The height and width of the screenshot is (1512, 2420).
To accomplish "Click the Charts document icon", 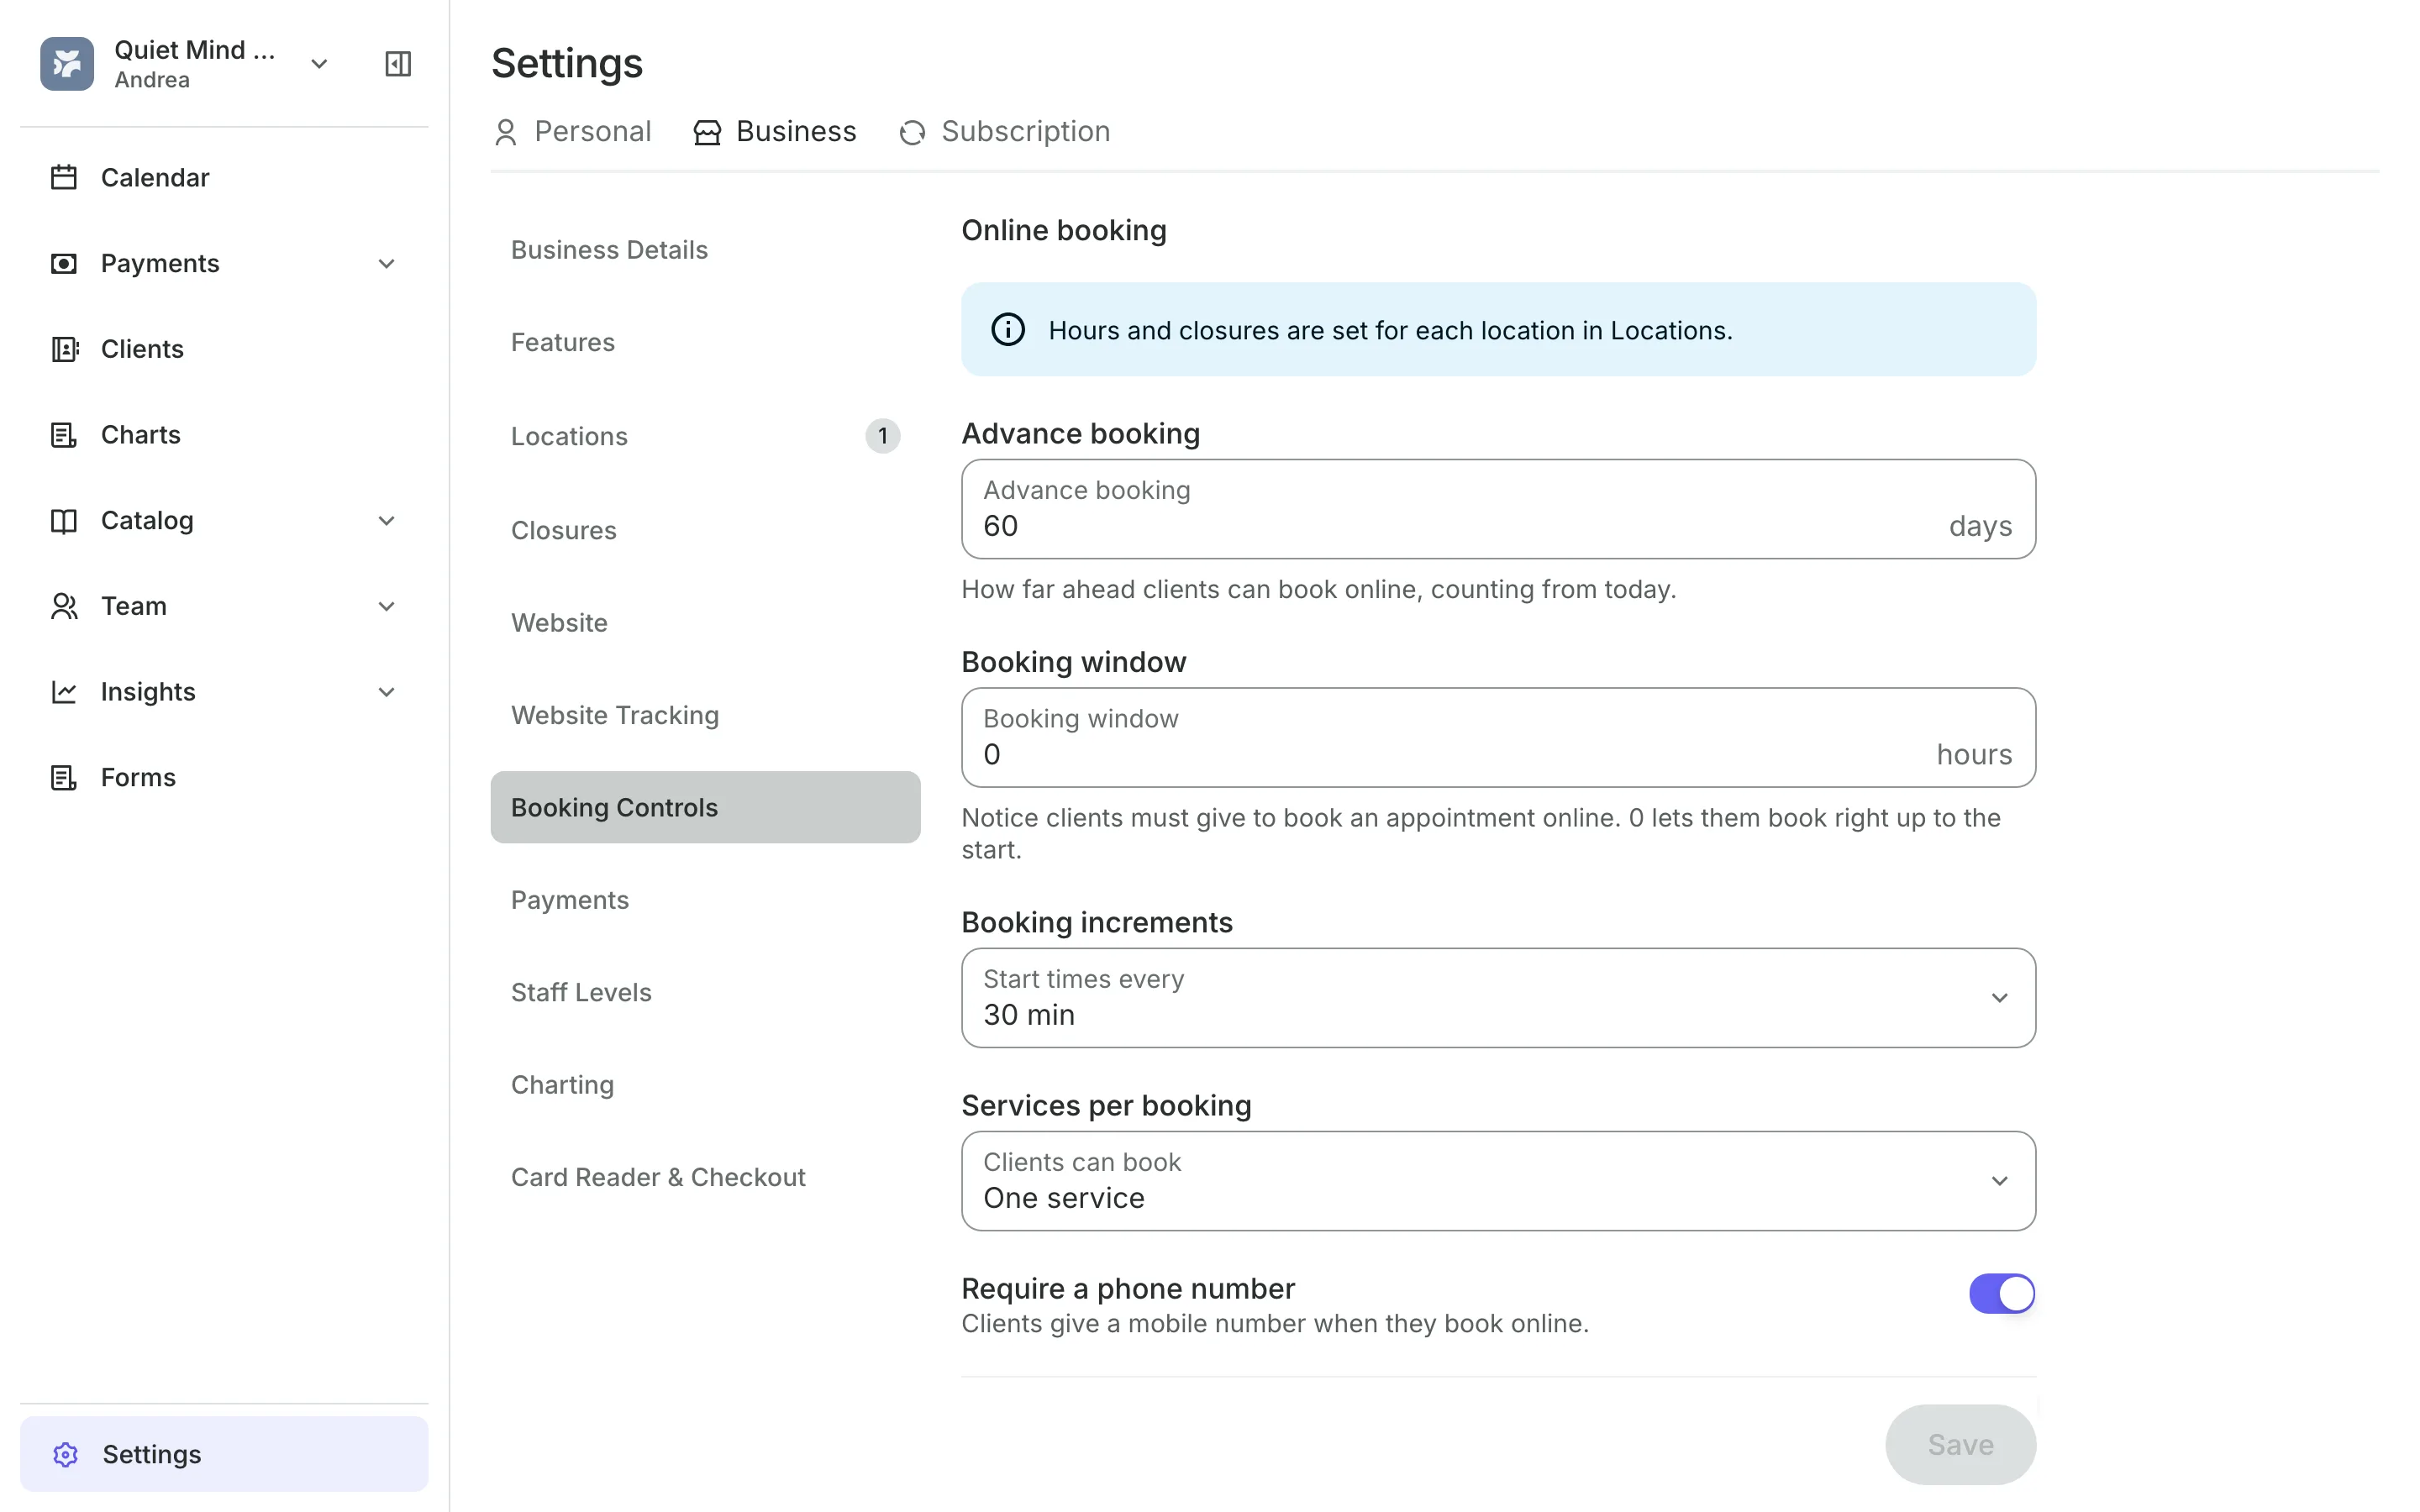I will click(64, 435).
